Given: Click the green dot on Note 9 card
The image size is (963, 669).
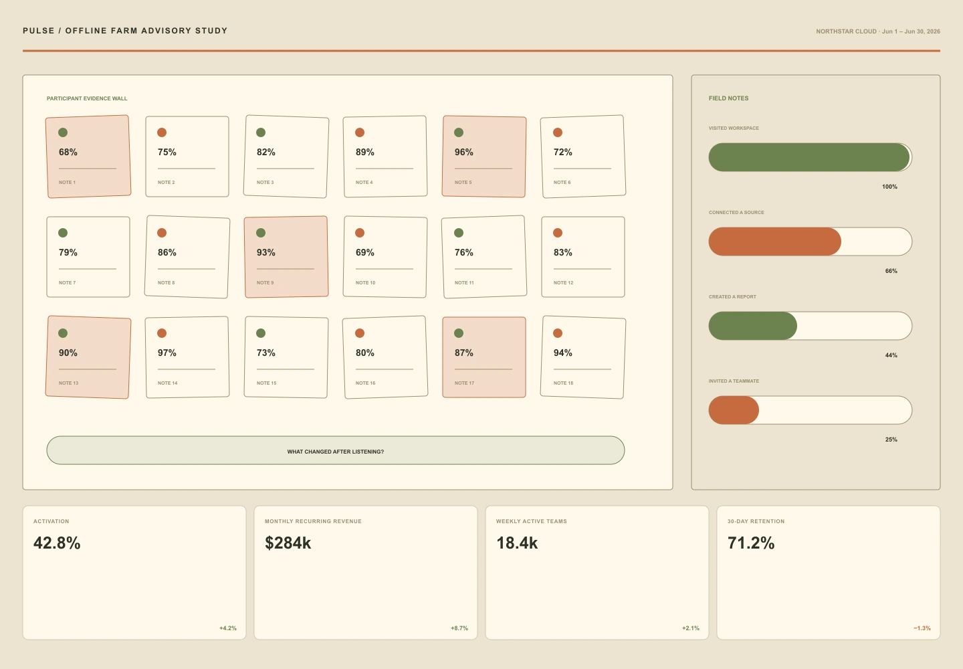Looking at the screenshot, I should click(261, 233).
